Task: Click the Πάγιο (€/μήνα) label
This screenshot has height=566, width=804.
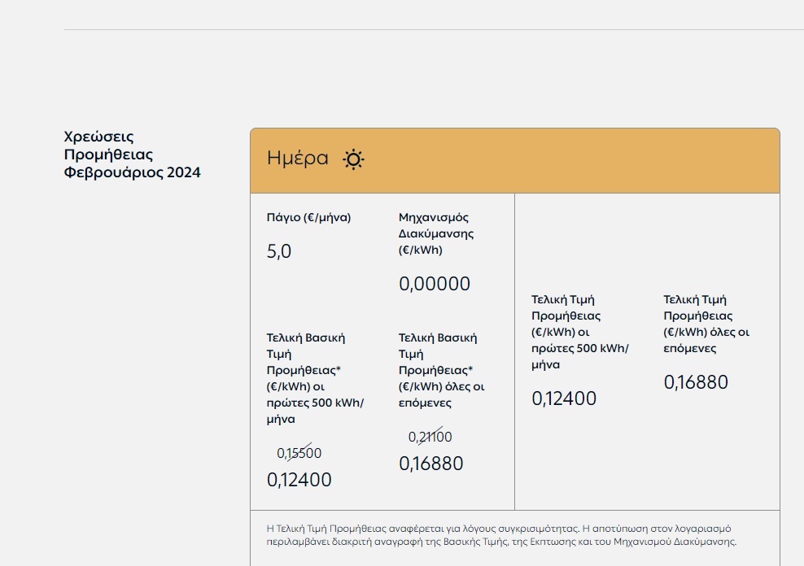Action: tap(308, 217)
